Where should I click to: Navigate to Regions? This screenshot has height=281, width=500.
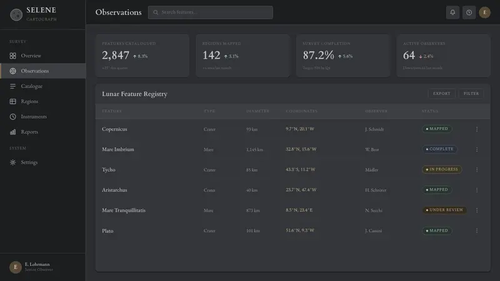tap(42, 101)
